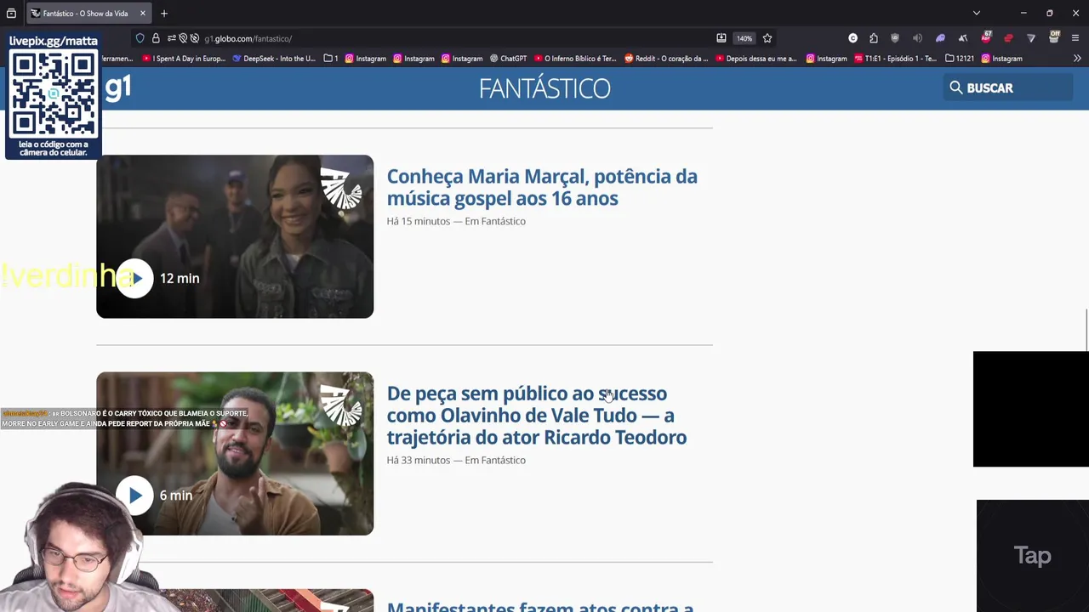Click the gray triangle extension icon
Viewport: 1089px width, 612px height.
tap(1031, 38)
